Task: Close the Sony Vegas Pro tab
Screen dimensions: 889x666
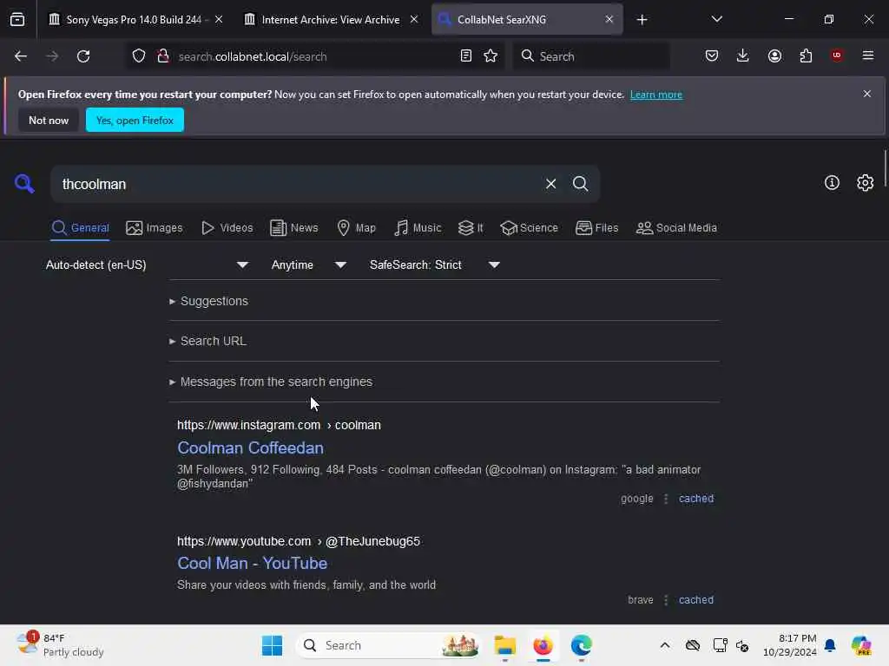Action: click(219, 20)
